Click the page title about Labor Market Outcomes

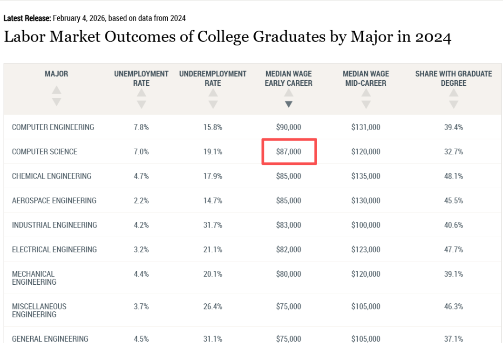pyautogui.click(x=227, y=37)
